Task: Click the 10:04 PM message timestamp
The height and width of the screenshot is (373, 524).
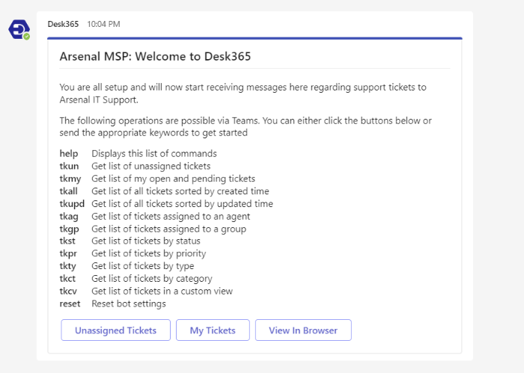Action: click(103, 24)
